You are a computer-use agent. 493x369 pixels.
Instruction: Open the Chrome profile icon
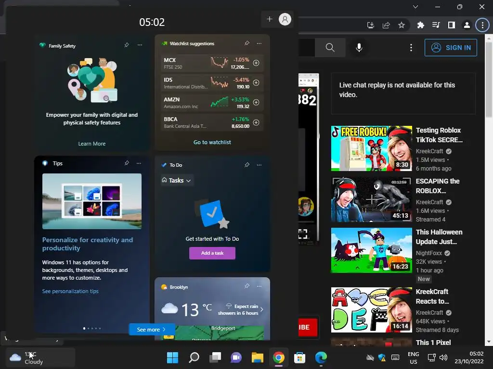pyautogui.click(x=467, y=25)
